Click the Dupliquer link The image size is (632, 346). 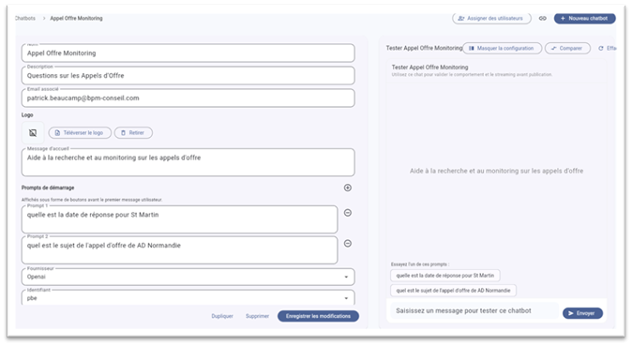[x=222, y=316]
